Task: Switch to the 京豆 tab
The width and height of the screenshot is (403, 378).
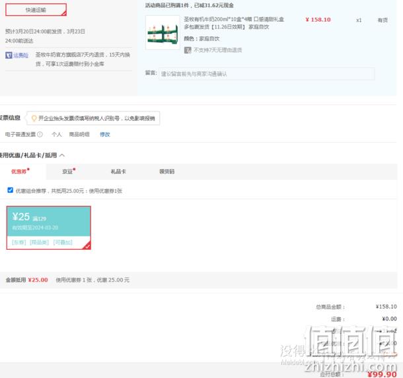Action: pyautogui.click(x=69, y=171)
